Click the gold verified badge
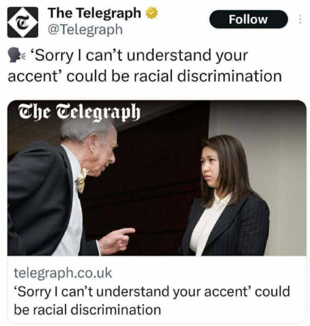The width and height of the screenshot is (310, 326). coord(152,13)
